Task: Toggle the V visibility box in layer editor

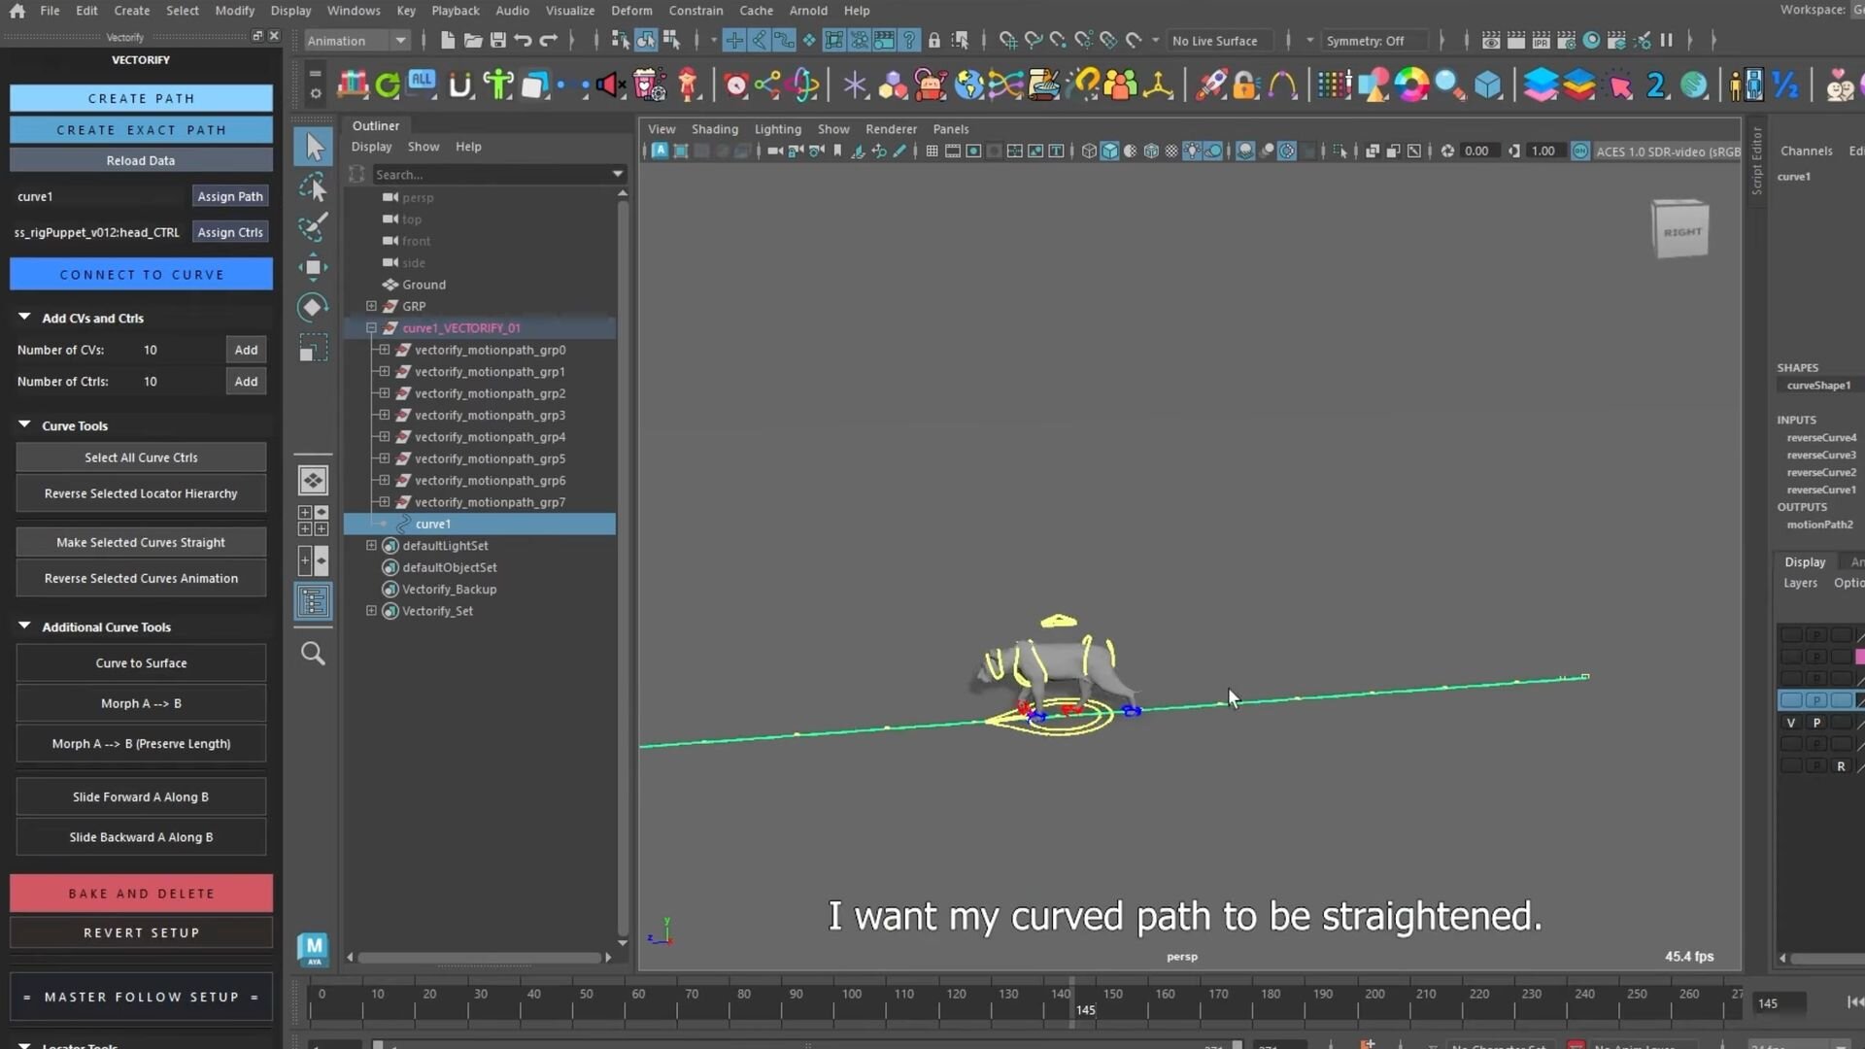Action: coord(1791,723)
